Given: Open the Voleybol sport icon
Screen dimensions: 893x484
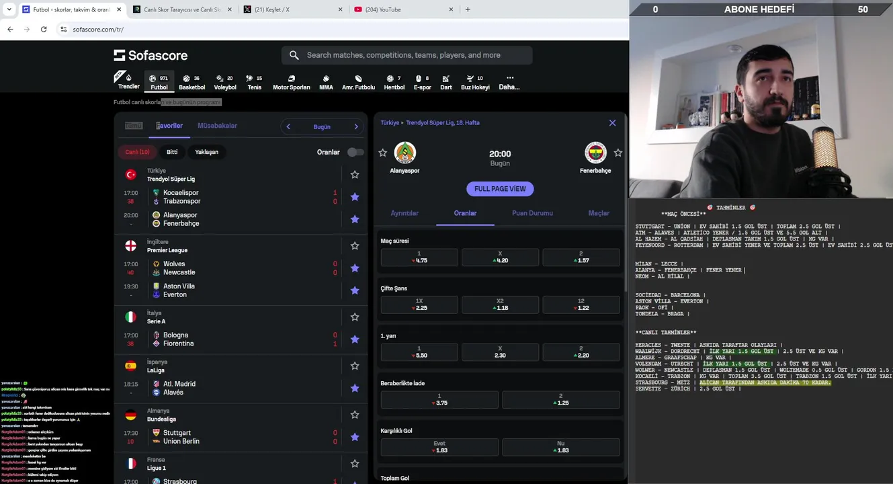Looking at the screenshot, I should coord(225,82).
